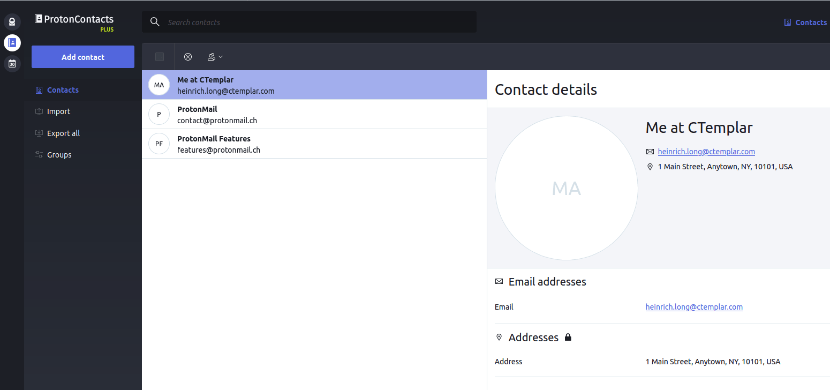Screen dimensions: 830x390
Task: Click the Contacts link at top right
Action: [x=806, y=22]
